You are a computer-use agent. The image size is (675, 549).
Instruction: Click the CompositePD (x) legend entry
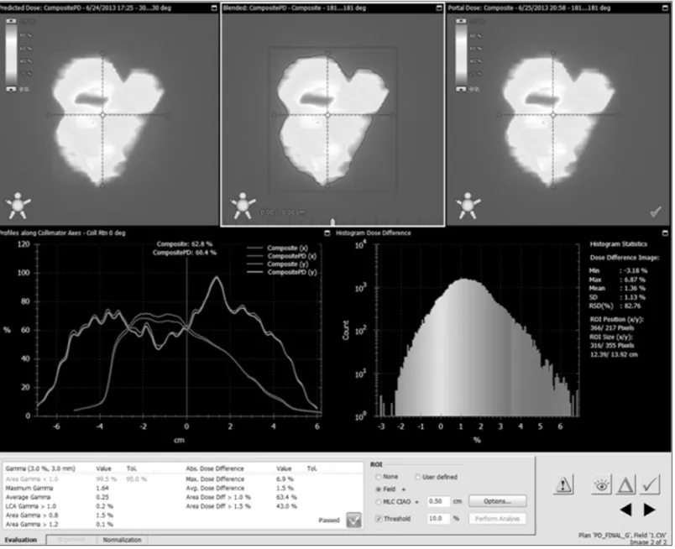click(282, 256)
